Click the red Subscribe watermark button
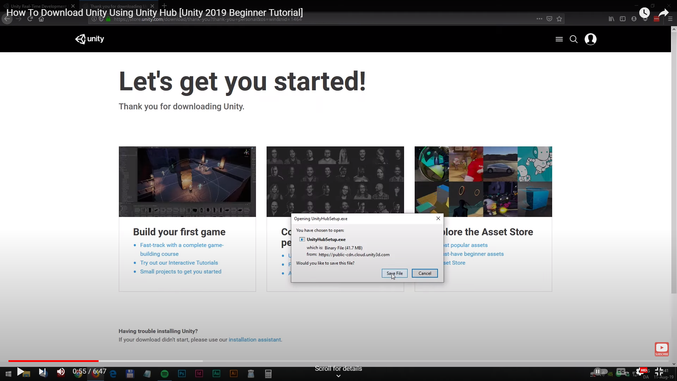Viewport: 677px width, 381px height. point(661,349)
